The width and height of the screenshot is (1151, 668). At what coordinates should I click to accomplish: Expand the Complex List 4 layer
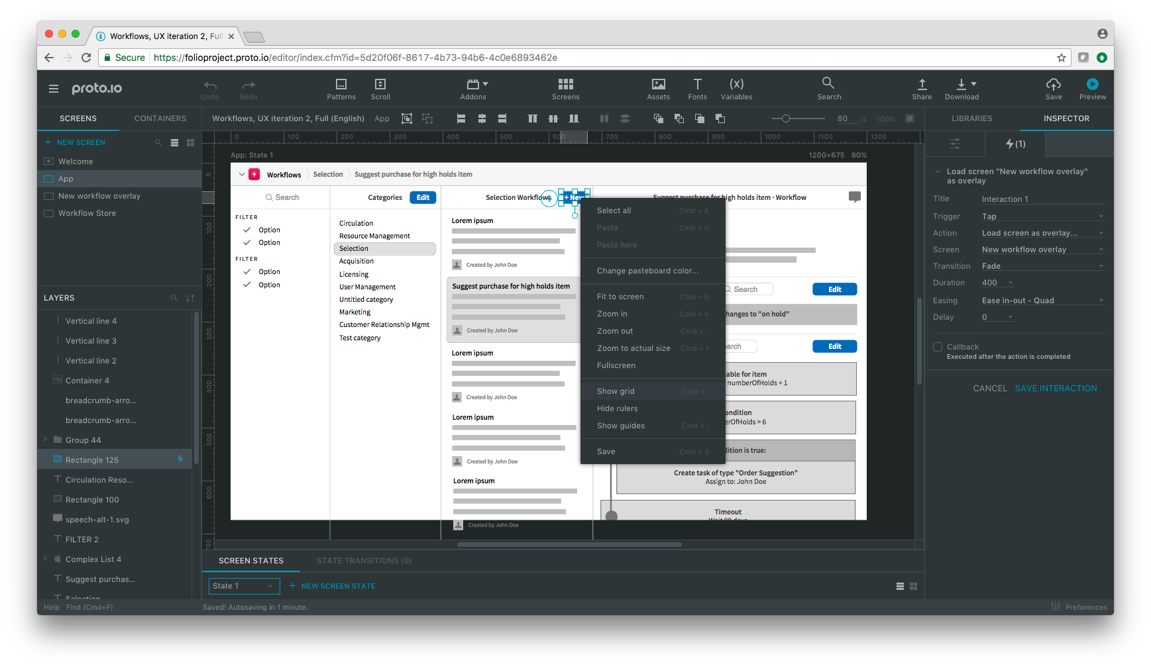46,559
